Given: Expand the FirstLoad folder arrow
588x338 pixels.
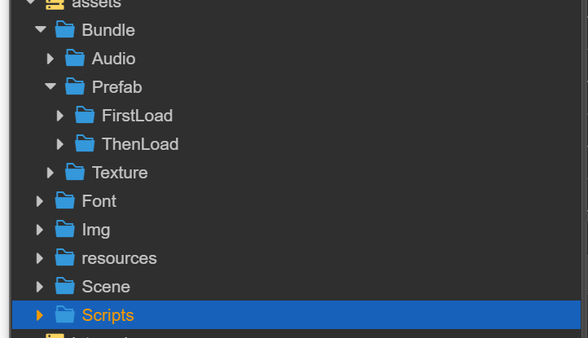Looking at the screenshot, I should click(x=60, y=116).
